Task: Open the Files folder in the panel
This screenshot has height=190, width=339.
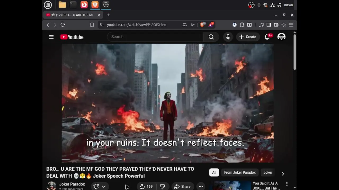Action: (x=62, y=5)
